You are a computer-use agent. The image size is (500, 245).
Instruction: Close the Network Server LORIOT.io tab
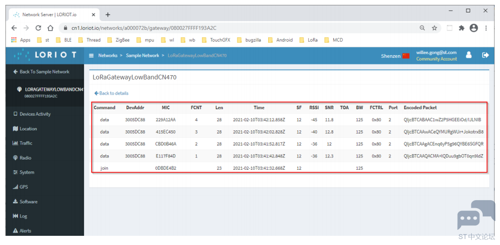tap(93, 15)
